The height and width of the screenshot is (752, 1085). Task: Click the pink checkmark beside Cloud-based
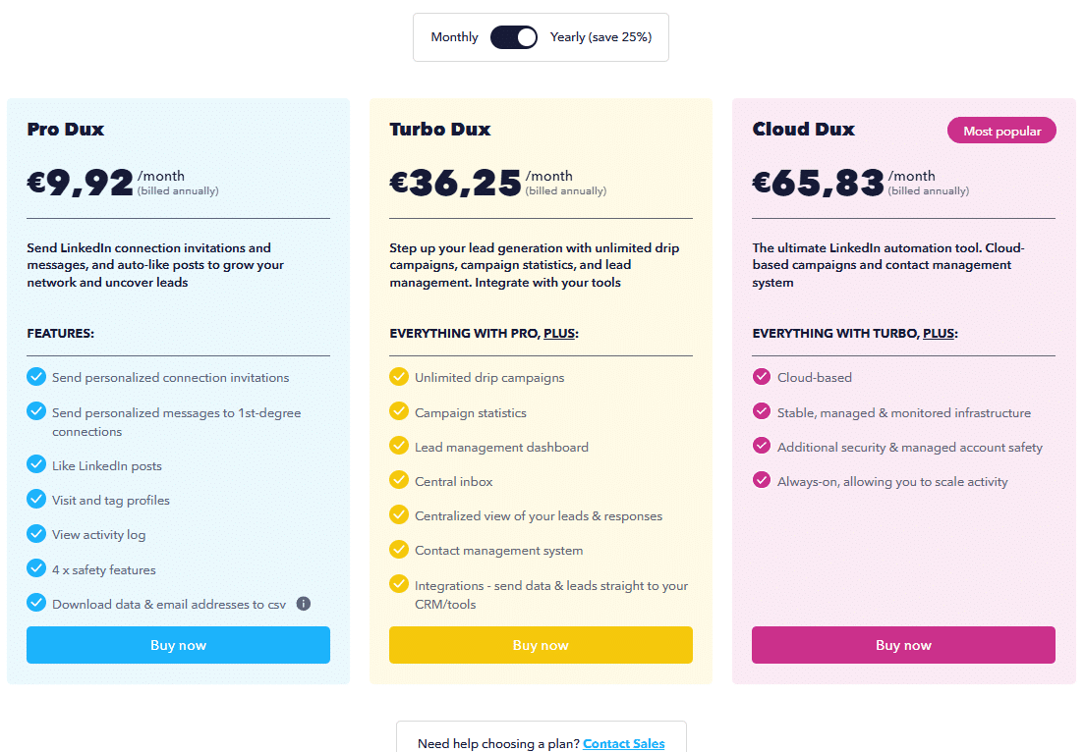(x=762, y=376)
